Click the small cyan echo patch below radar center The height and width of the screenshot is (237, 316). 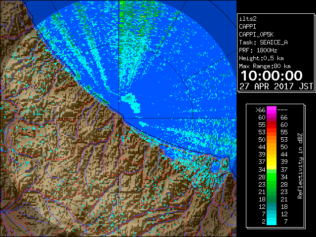coord(143,124)
